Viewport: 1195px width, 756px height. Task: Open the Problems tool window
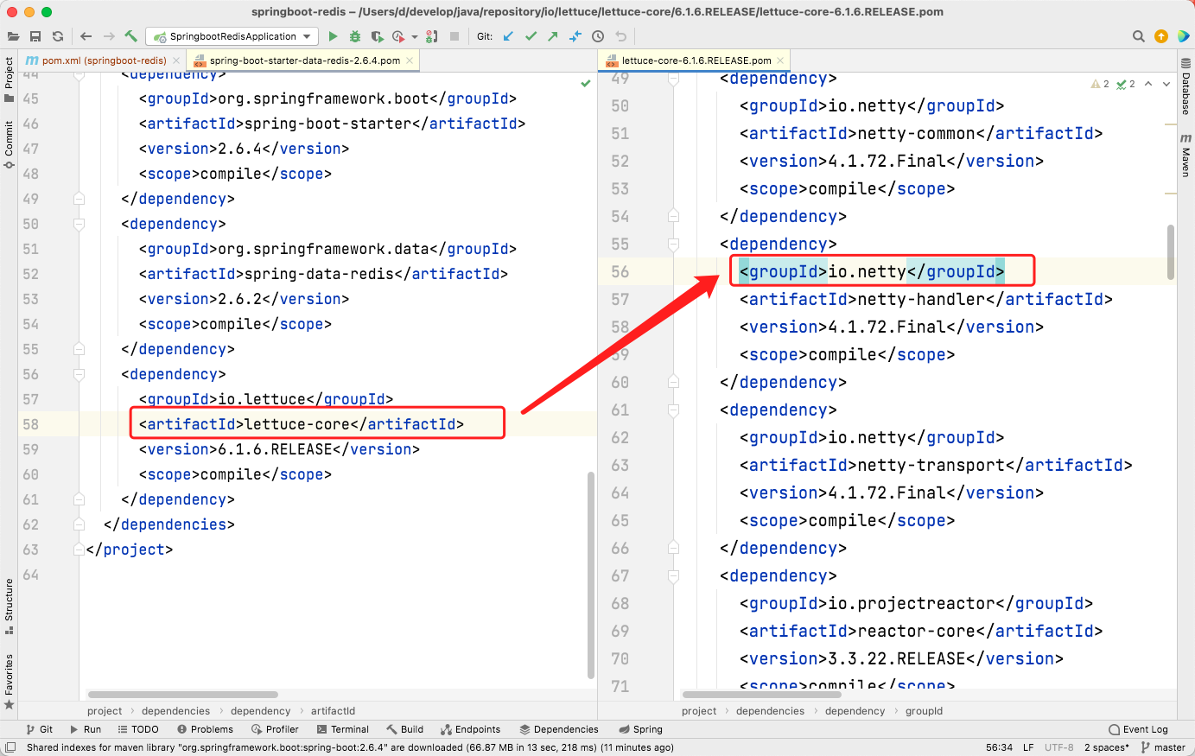pos(205,729)
